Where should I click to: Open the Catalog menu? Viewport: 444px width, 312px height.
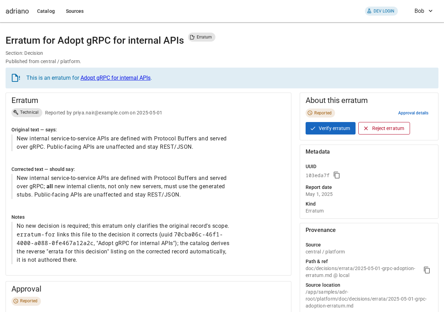46,11
